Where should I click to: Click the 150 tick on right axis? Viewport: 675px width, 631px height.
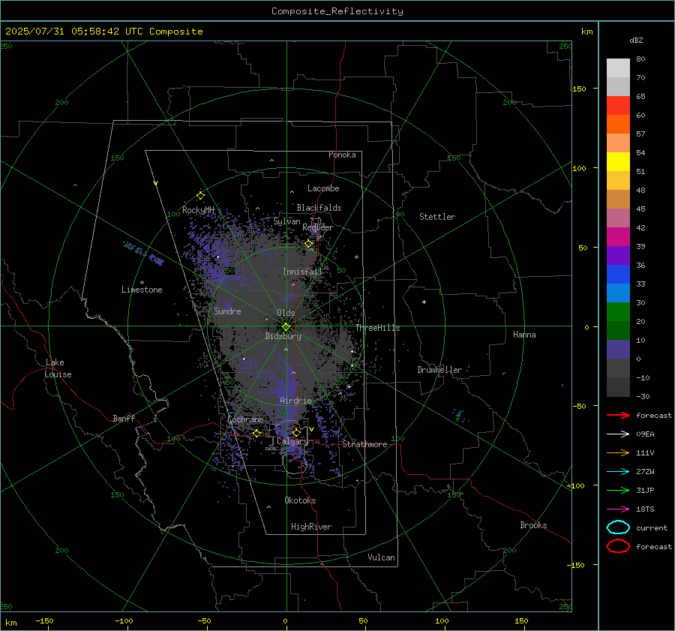coord(580,89)
